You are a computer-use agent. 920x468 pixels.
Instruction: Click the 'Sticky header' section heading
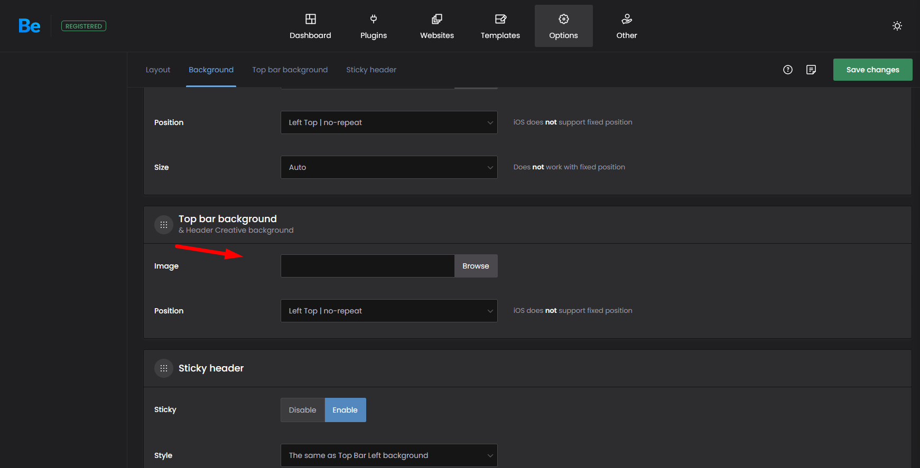click(211, 368)
